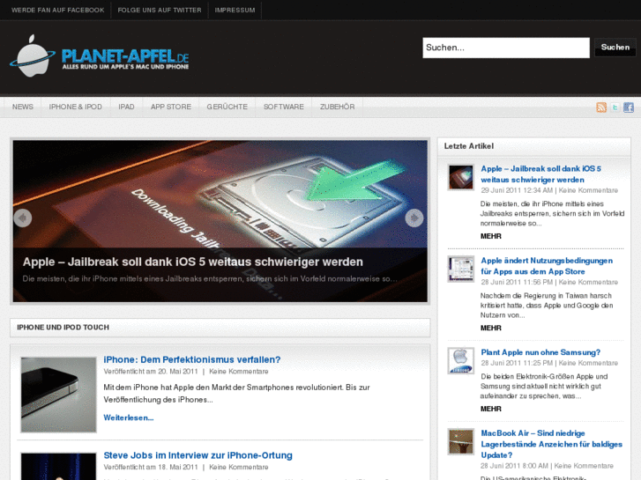
Task: Open the Gerüchte menu item
Action: point(227,107)
